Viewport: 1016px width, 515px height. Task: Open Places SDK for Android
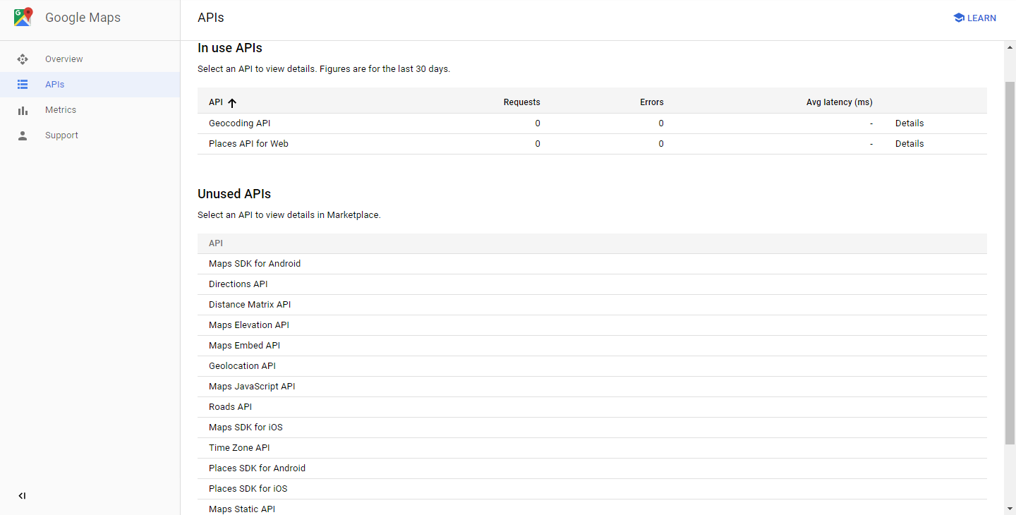point(257,468)
